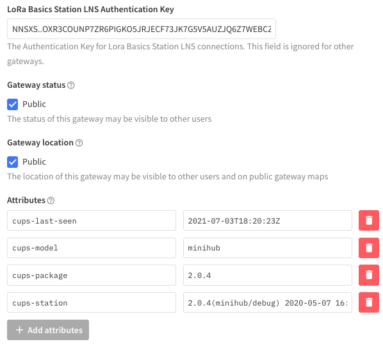Focus the cups-station value field
The width and height of the screenshot is (383, 344).
tap(268, 302)
